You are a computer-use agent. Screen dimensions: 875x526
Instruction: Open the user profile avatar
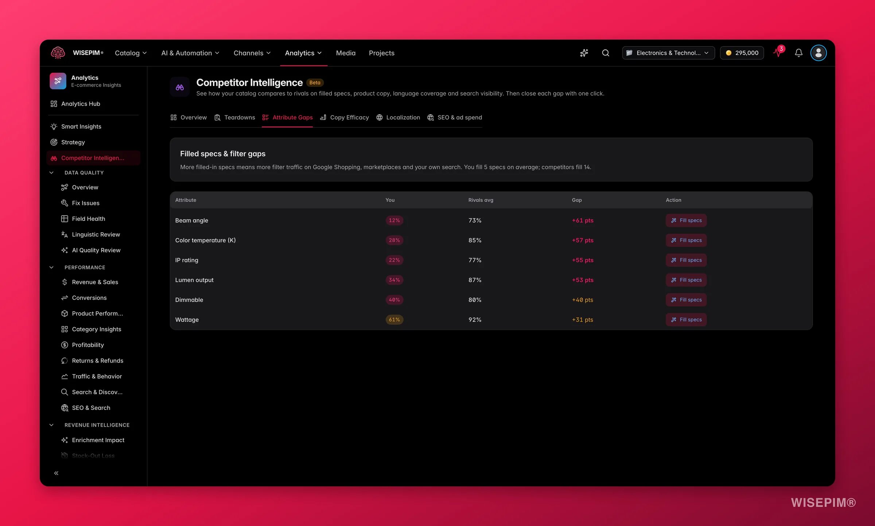(x=818, y=53)
